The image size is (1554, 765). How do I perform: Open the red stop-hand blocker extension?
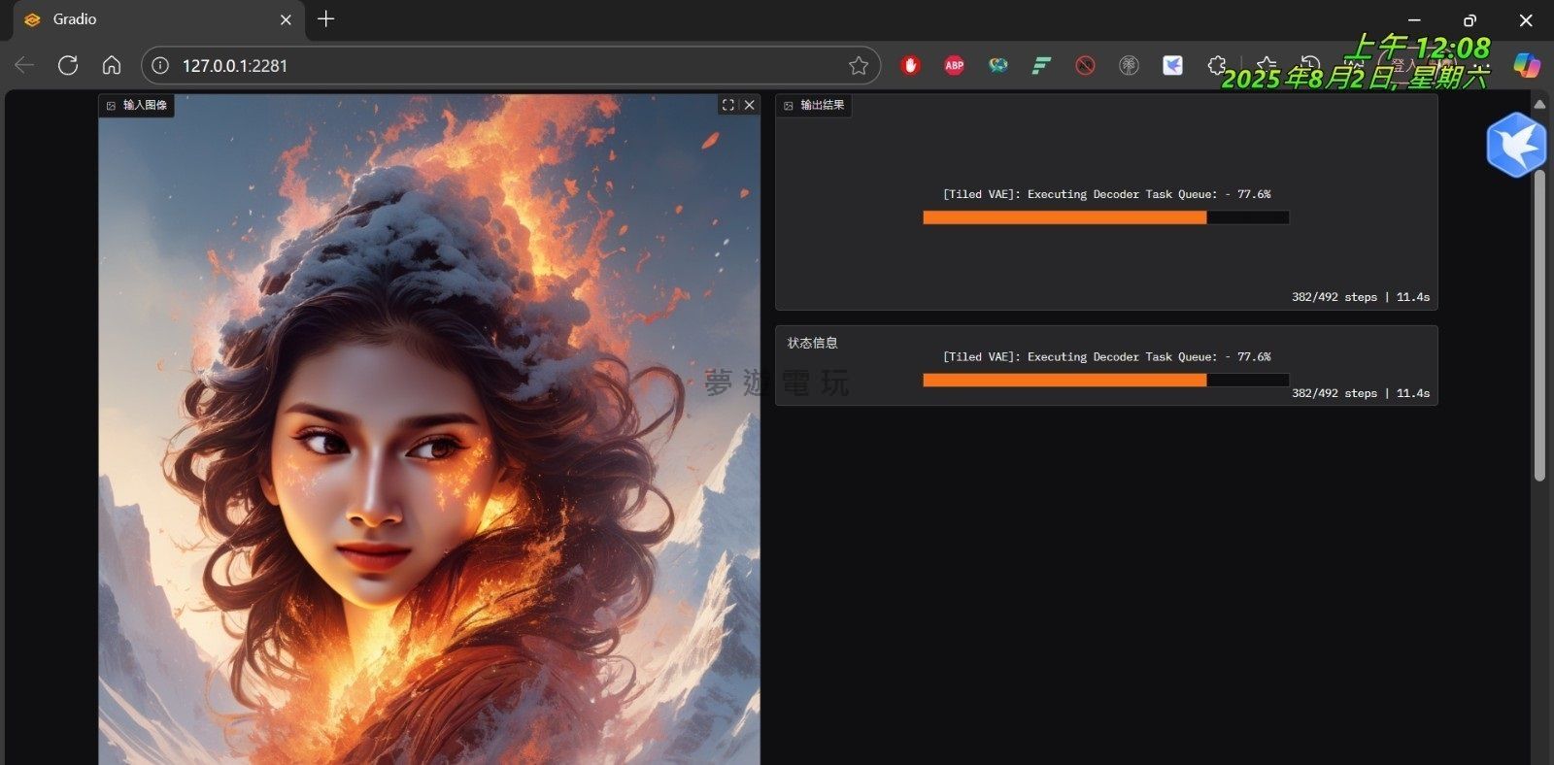tap(910, 65)
